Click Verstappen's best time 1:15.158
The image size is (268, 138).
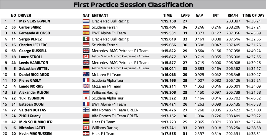click(168, 21)
